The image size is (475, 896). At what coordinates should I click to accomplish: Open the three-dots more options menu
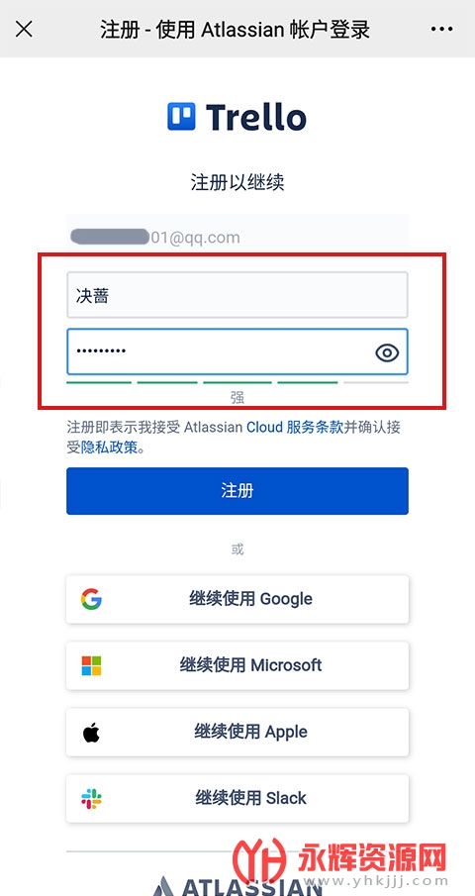[441, 29]
